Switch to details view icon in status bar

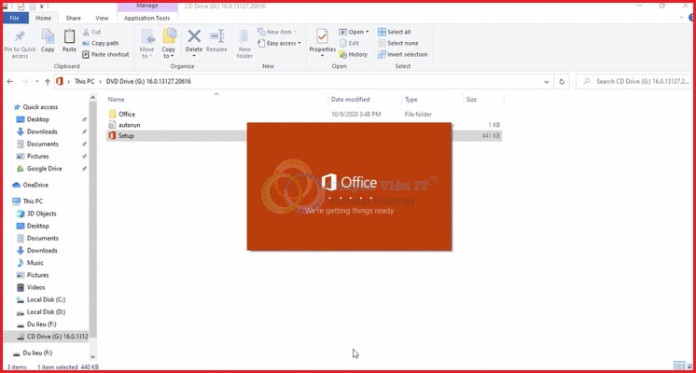[679, 366]
